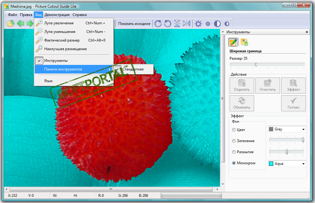Open the Файл menu

coord(12,15)
